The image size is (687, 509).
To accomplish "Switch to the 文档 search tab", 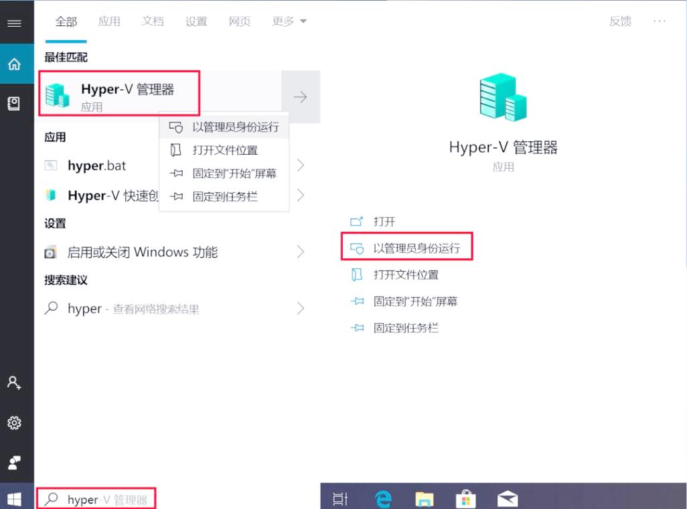I will [x=153, y=21].
